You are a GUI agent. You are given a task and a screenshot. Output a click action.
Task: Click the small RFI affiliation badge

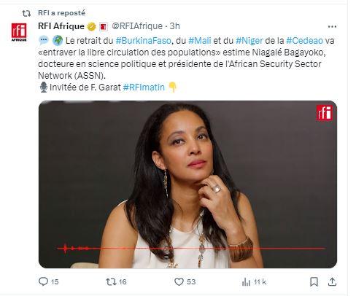pos(104,26)
